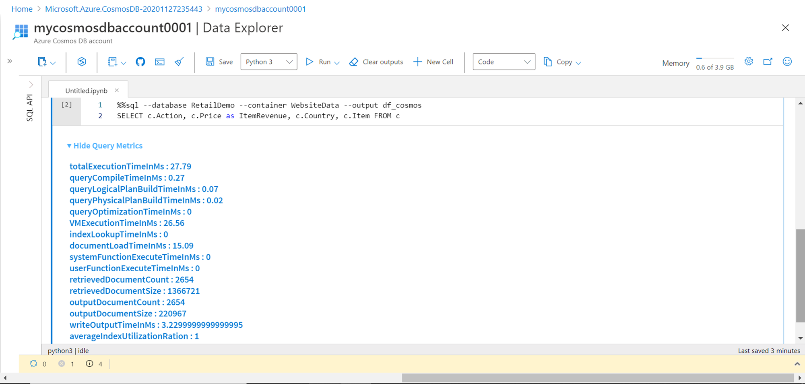
Task: Click the in-progress refresh icon in notification bar
Action: [x=33, y=363]
